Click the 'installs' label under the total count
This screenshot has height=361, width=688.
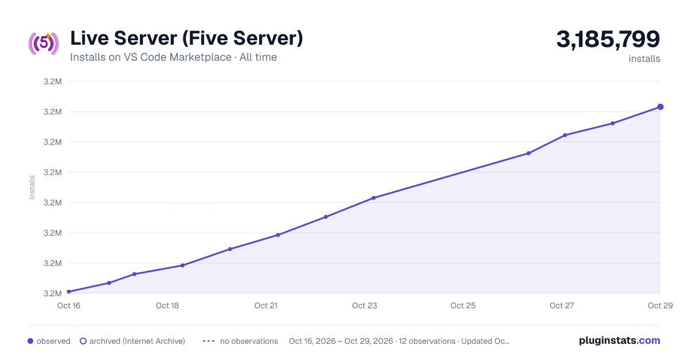point(644,58)
